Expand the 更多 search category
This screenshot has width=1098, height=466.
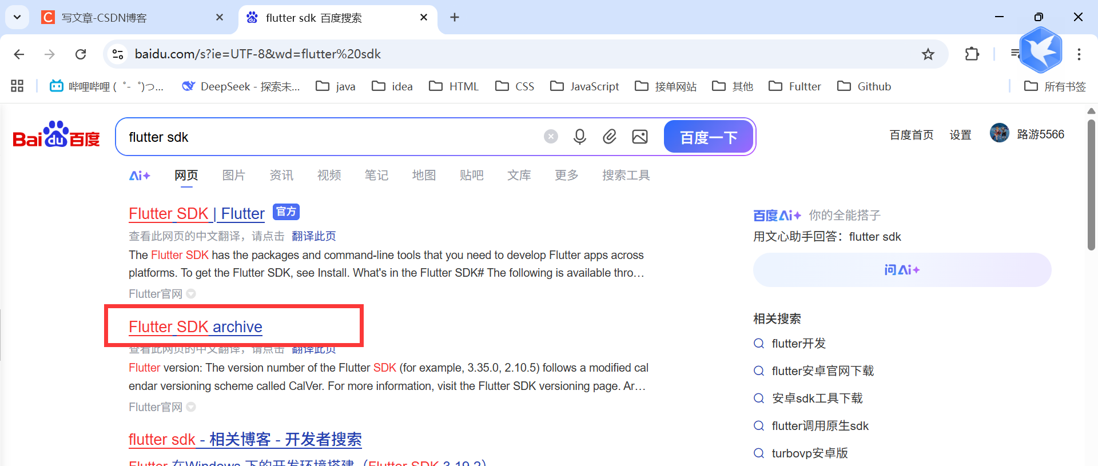pos(567,176)
